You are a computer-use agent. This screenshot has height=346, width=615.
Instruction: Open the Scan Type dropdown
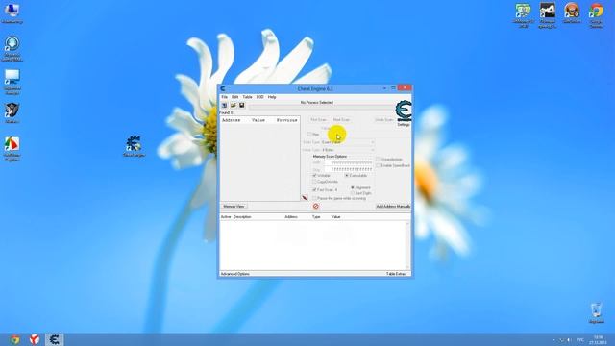348,142
